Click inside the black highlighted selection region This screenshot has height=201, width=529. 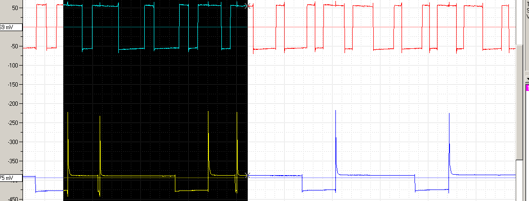point(155,101)
